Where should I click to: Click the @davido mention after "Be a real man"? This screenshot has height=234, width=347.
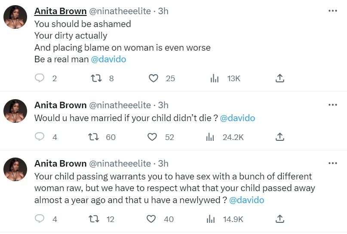click(108, 59)
